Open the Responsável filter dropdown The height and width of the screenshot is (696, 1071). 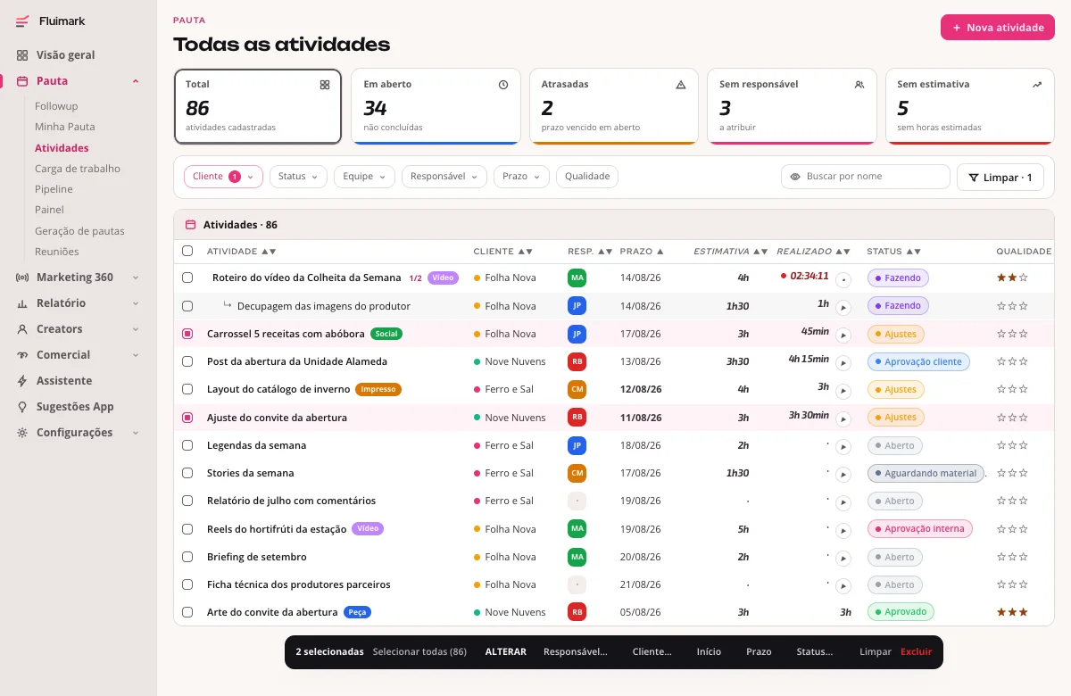pos(444,177)
